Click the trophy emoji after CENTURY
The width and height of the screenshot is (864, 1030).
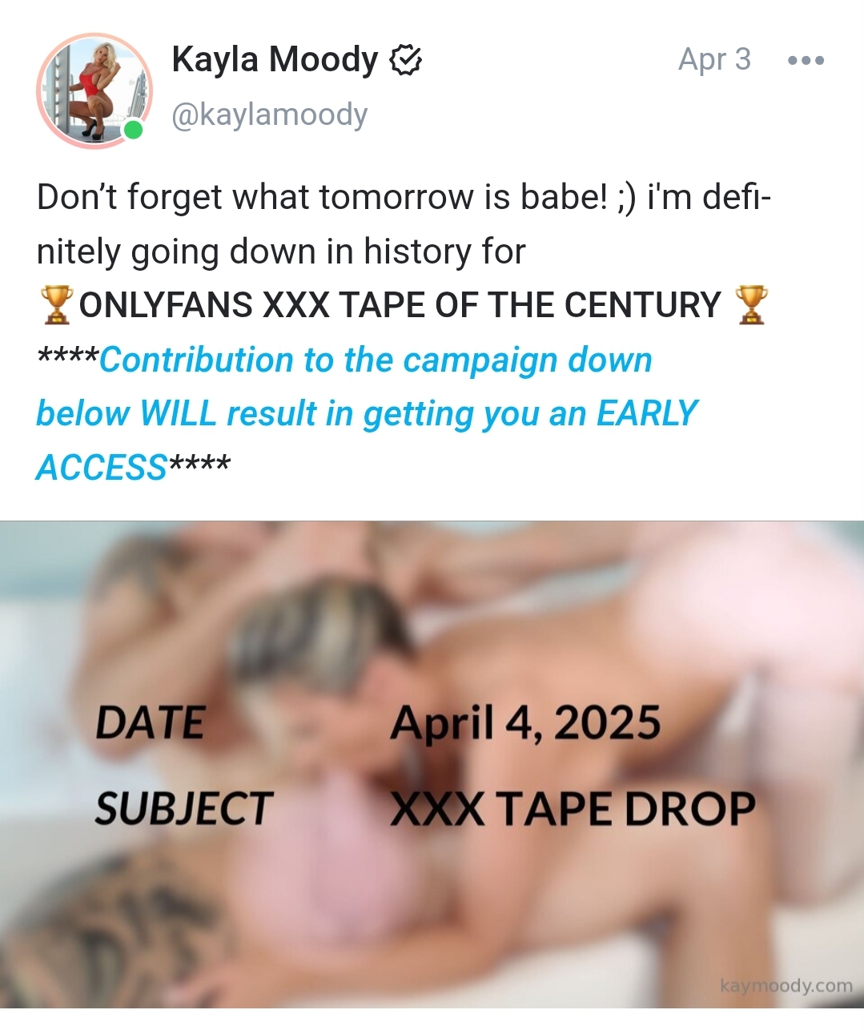pos(750,305)
